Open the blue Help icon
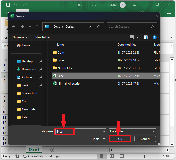Viewport: 176px width, 160px height. 155,37
